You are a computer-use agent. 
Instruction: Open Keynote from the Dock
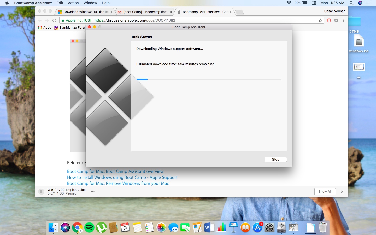tap(233, 227)
